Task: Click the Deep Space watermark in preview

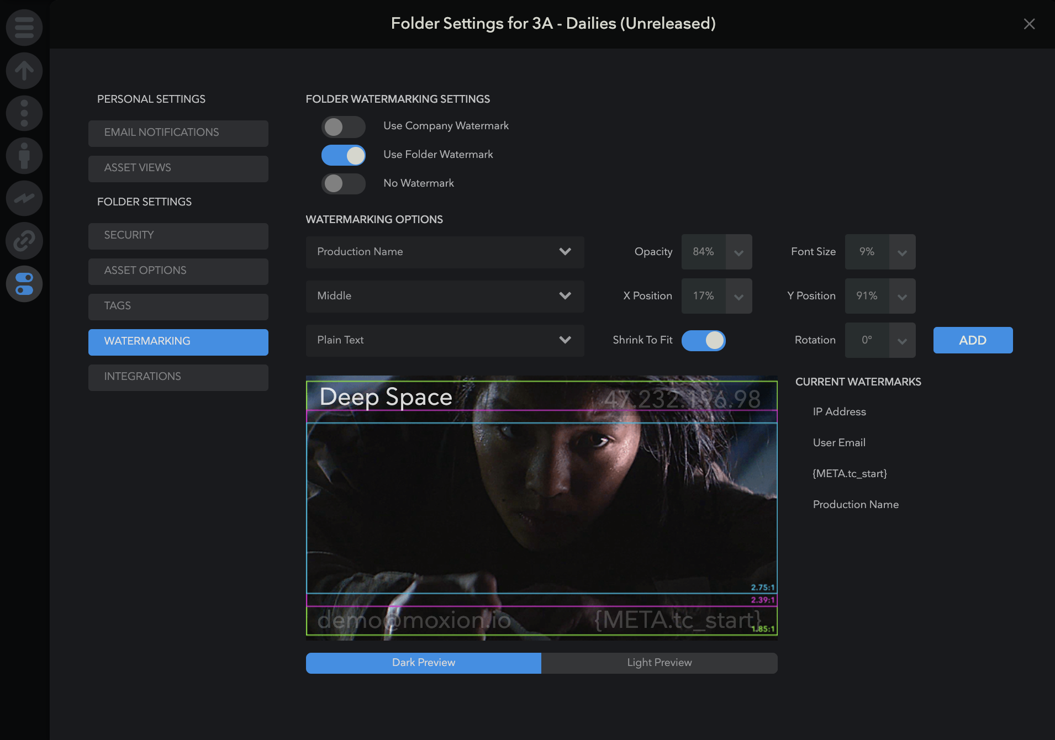Action: click(x=386, y=398)
